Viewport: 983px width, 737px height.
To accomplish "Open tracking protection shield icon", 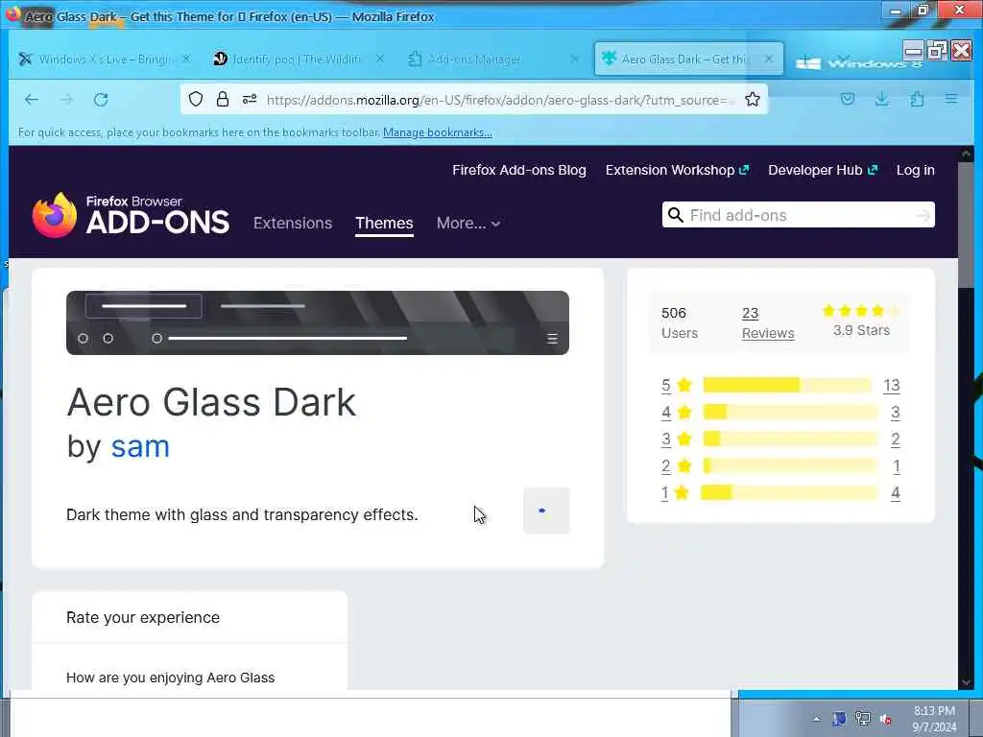I will pyautogui.click(x=196, y=99).
